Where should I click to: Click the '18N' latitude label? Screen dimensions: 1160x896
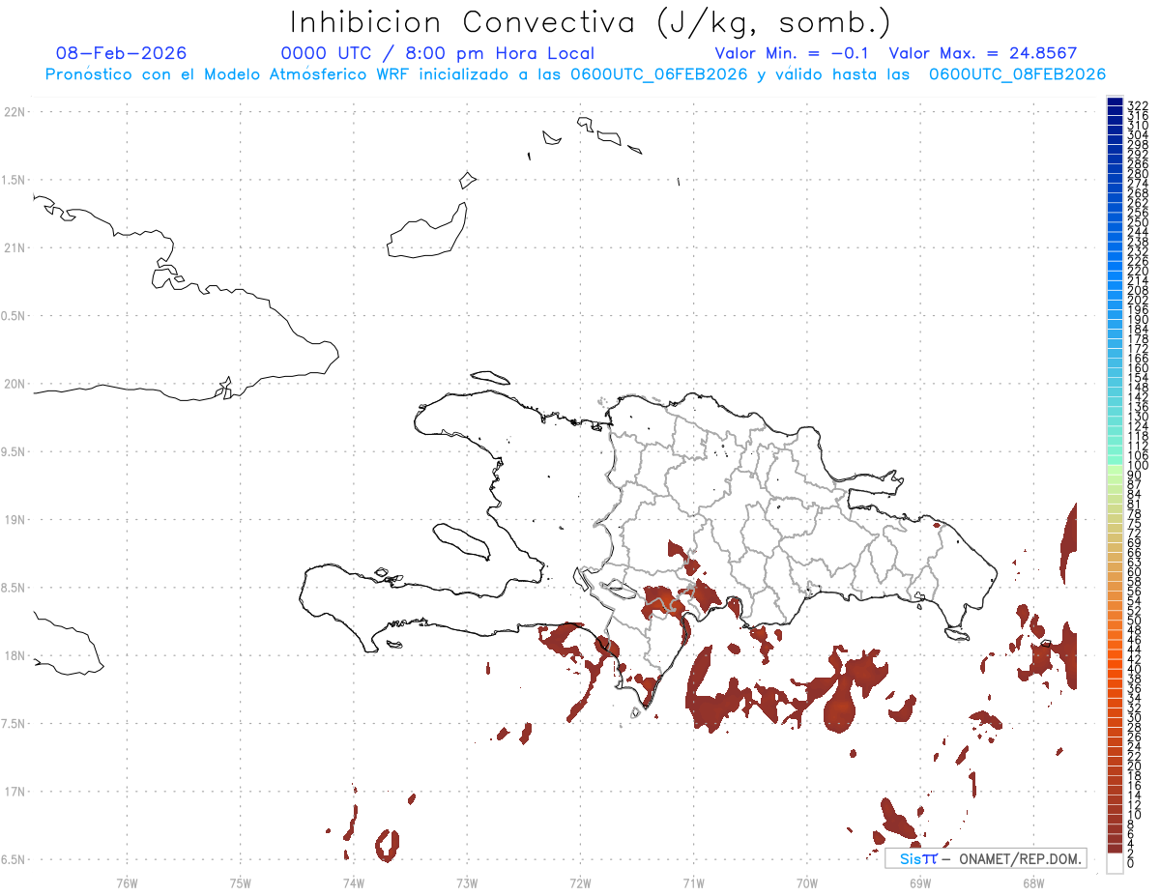click(14, 655)
